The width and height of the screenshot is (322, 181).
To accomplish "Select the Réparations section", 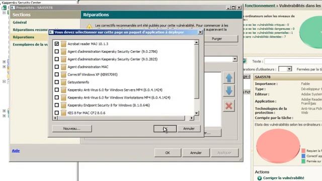I will 24,37.
